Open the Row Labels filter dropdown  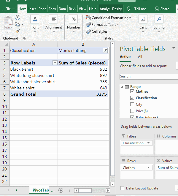55,63
